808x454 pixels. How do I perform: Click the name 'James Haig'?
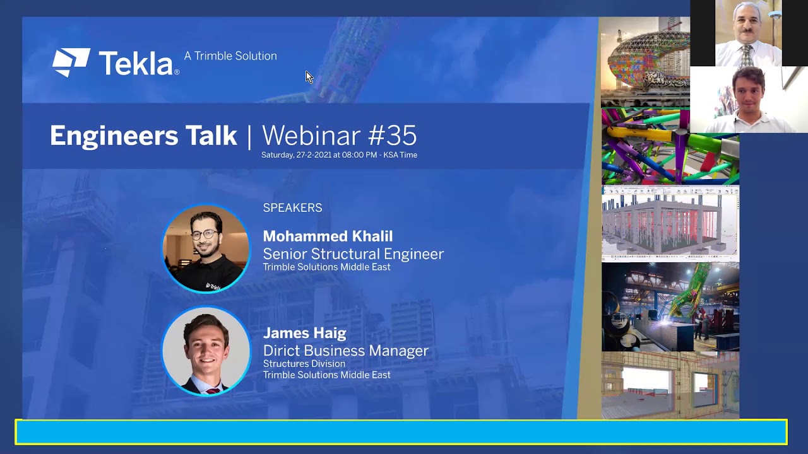click(x=304, y=333)
